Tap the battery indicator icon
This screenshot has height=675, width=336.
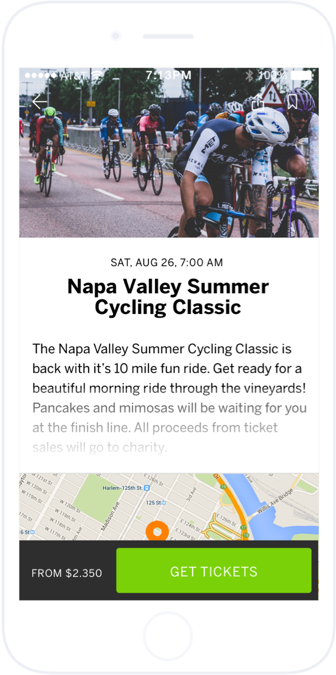point(301,75)
